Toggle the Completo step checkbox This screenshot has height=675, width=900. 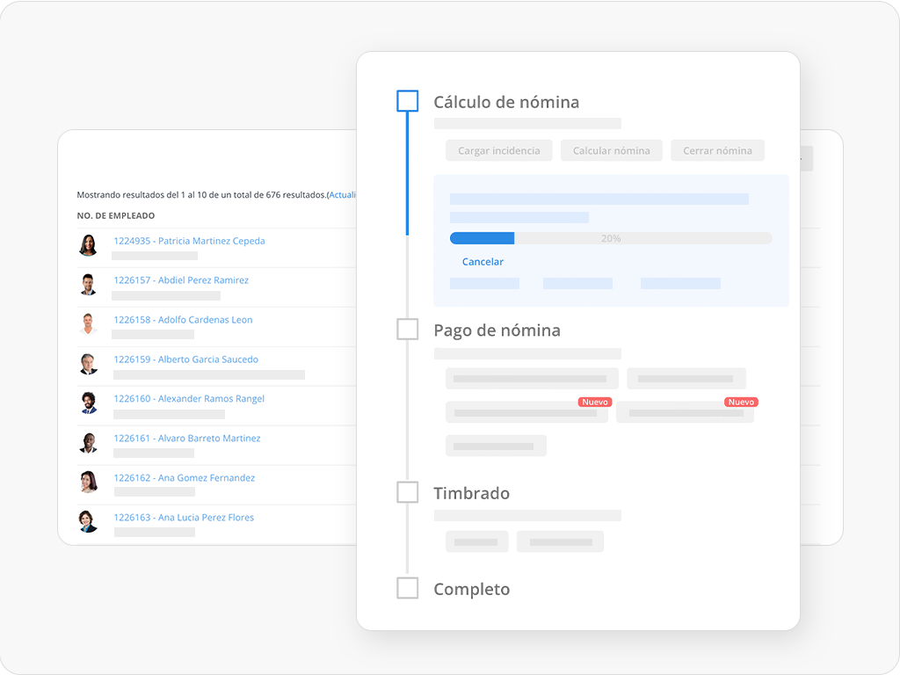(x=407, y=588)
